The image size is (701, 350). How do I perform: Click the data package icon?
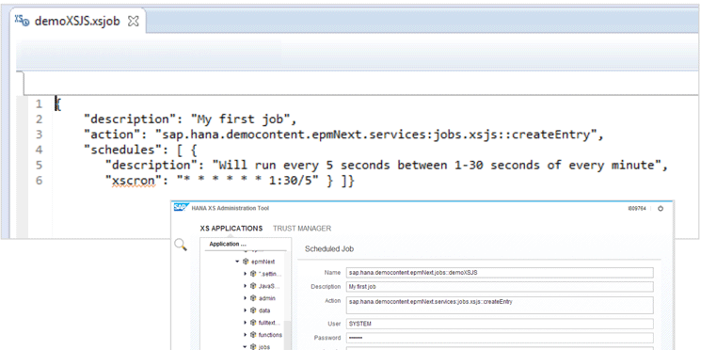[x=253, y=310]
